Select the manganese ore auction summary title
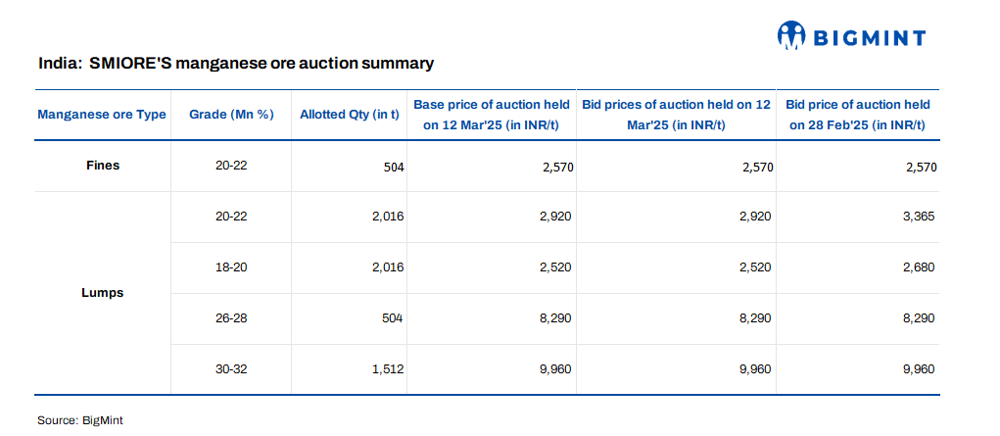Screen dimensions: 1000x436 235,64
